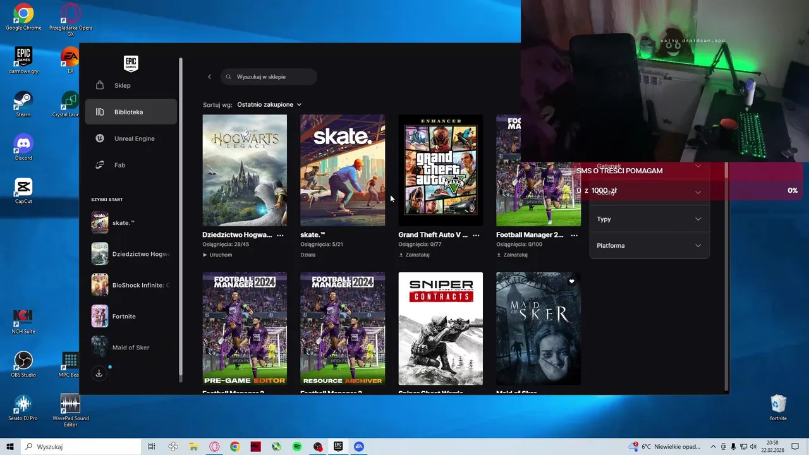Open Football Manager 2024 Resource Archiver cover
The width and height of the screenshot is (809, 455).
(343, 329)
